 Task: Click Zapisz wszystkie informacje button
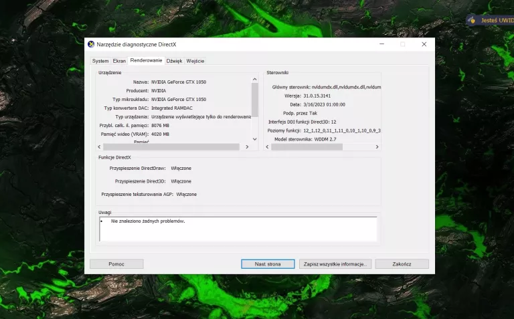pyautogui.click(x=335, y=264)
